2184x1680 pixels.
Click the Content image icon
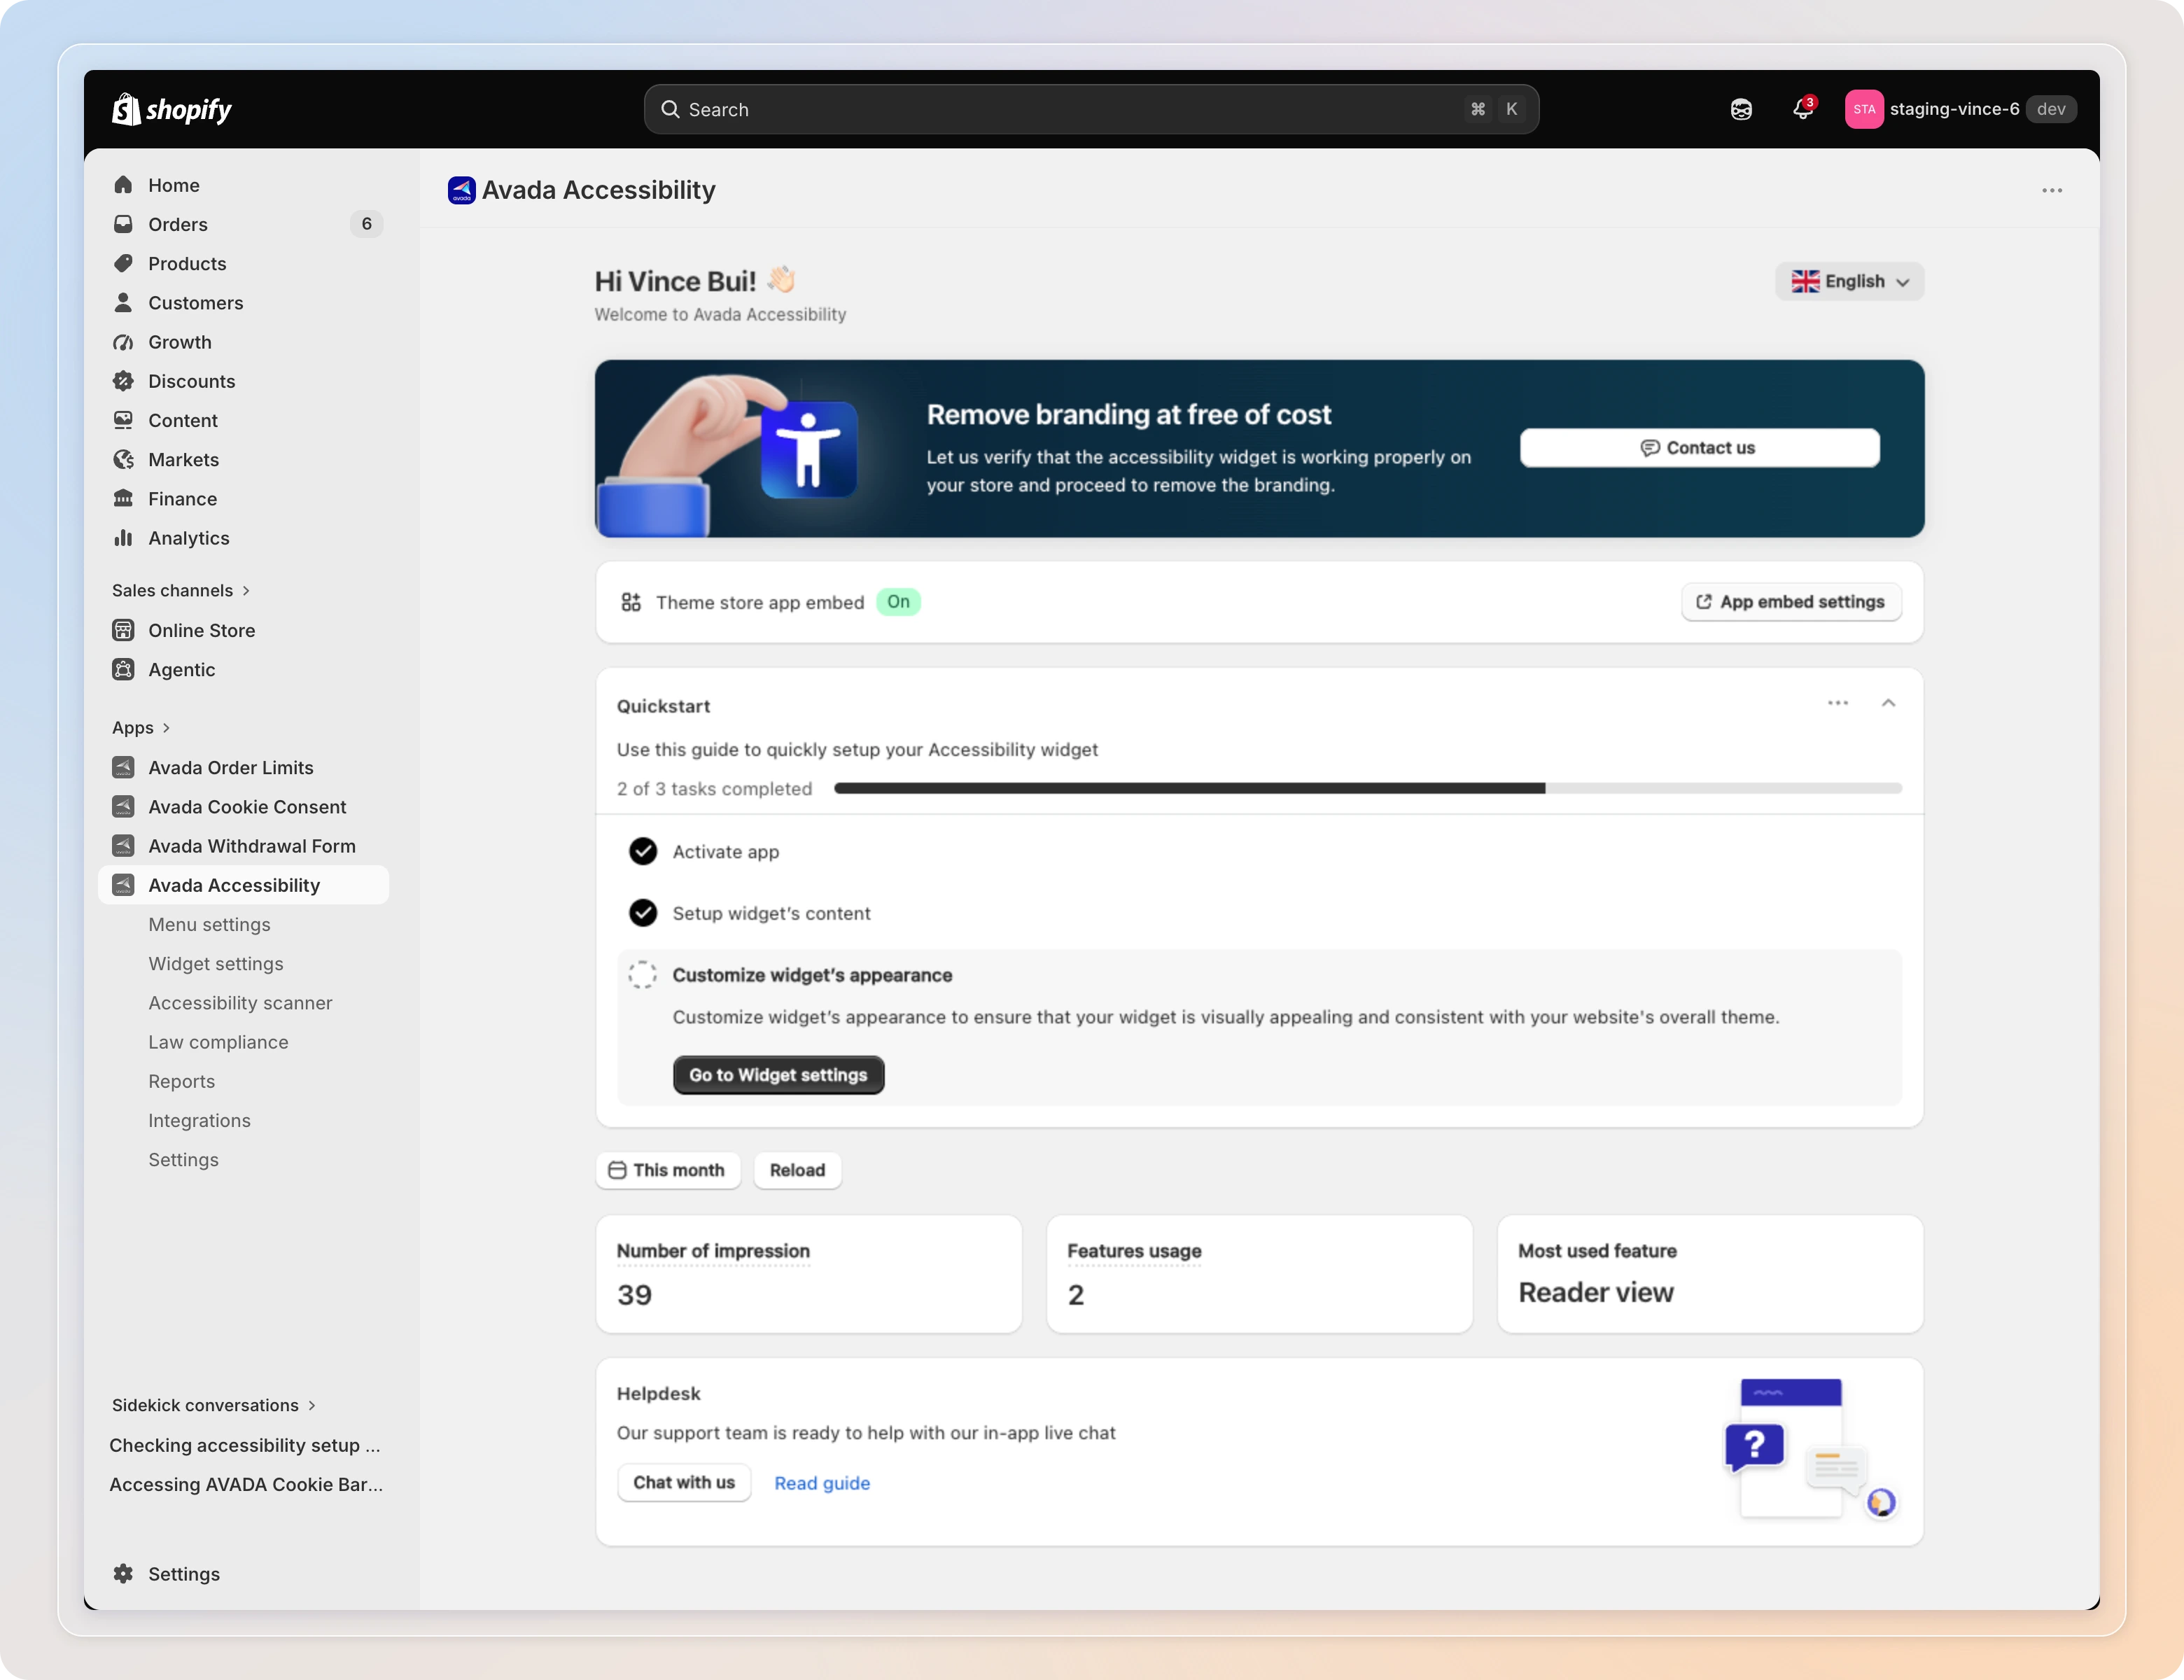click(123, 420)
